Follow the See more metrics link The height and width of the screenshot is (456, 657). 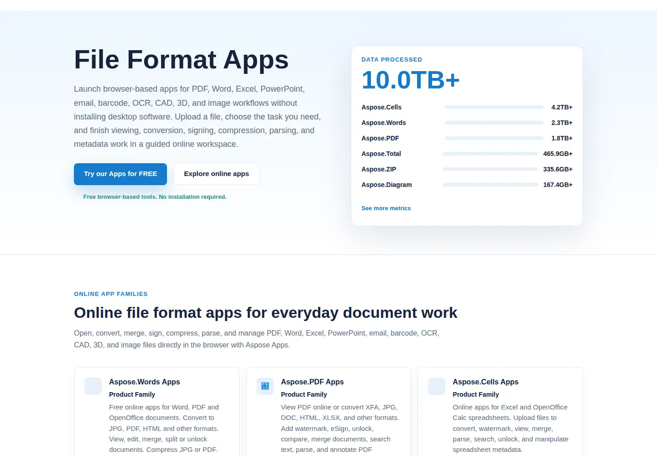pyautogui.click(x=386, y=208)
